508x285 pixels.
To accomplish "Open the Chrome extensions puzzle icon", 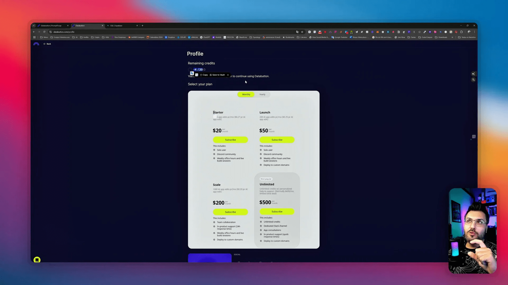I will coord(462,32).
